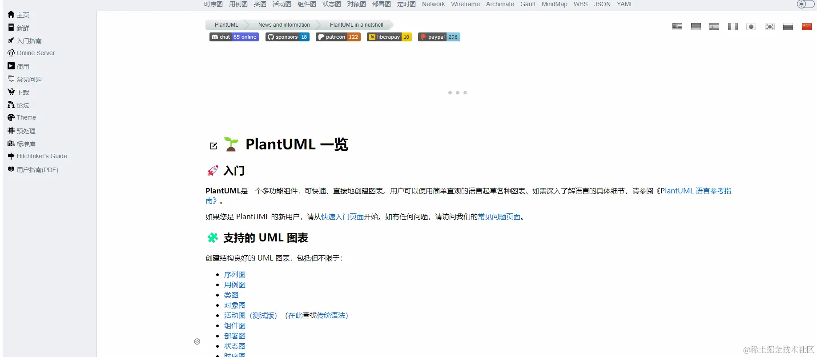Open the 状态图 top menu item
The width and height of the screenshot is (817, 357).
(332, 4)
